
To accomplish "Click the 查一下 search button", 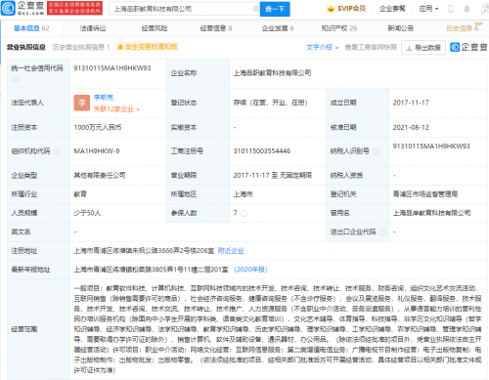I will tap(275, 9).
